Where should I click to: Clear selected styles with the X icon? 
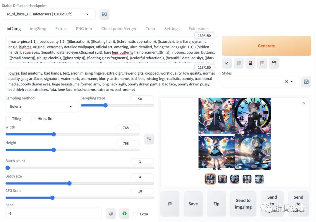pyautogui.click(x=286, y=82)
